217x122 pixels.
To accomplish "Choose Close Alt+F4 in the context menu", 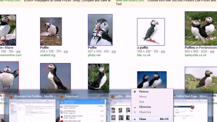I will coord(152,119).
